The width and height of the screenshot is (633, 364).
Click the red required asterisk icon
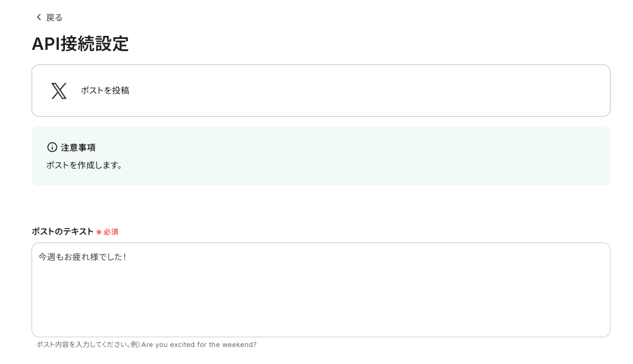[99, 232]
